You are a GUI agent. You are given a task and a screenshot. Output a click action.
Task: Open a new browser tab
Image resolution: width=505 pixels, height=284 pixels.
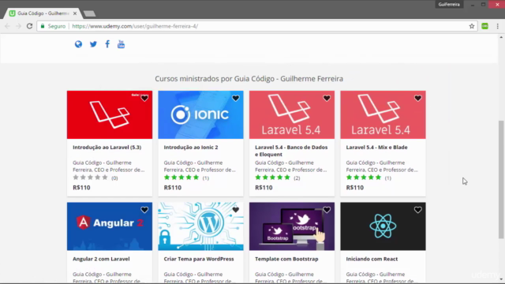click(89, 13)
